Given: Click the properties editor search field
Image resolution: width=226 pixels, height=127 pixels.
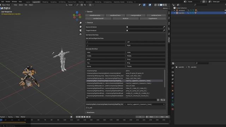Looking at the screenshot, I should point(202,63).
